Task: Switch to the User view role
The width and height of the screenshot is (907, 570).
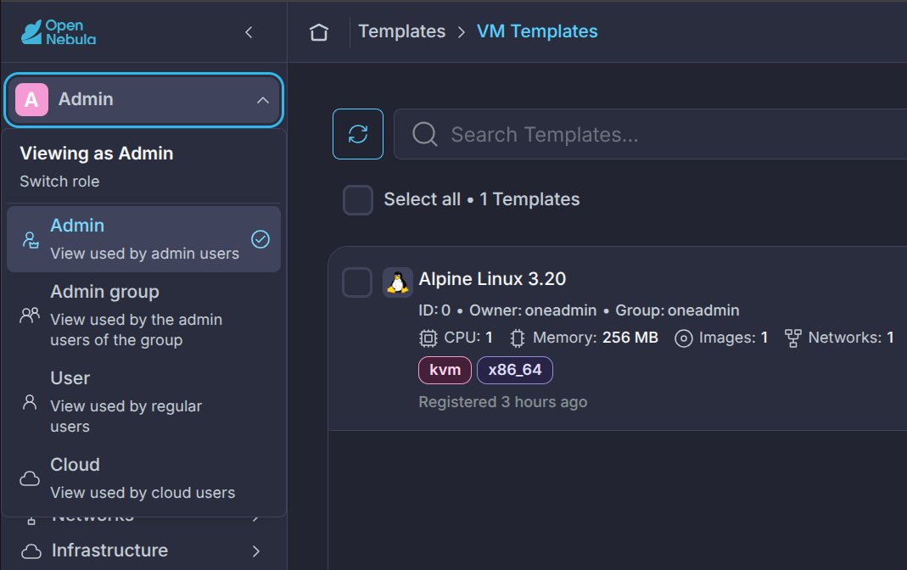Action: [x=143, y=402]
